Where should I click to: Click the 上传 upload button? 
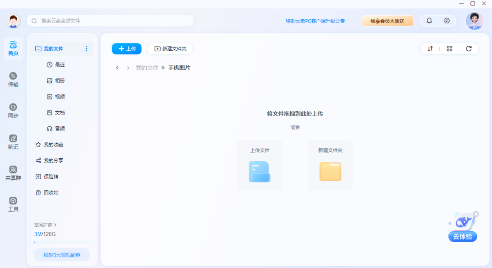coord(126,48)
